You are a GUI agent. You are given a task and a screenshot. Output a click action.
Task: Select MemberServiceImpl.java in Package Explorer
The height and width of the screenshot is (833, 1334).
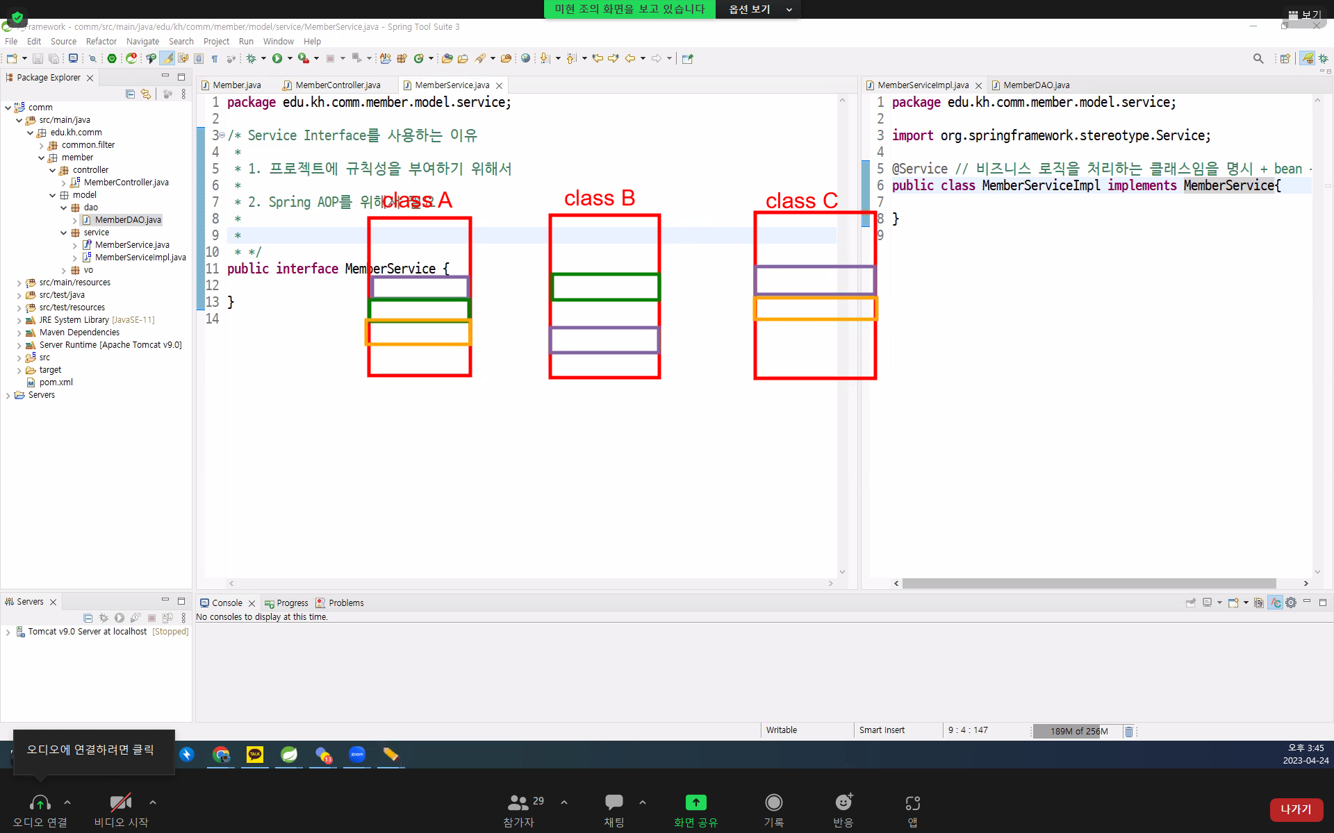pos(140,258)
